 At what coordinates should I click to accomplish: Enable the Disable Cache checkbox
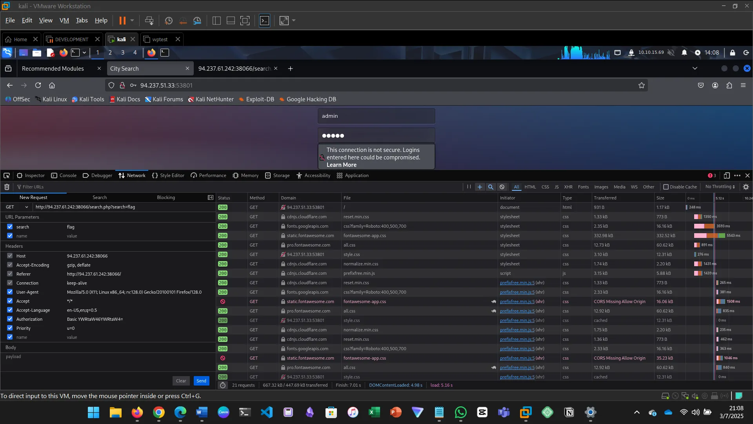pos(666,187)
